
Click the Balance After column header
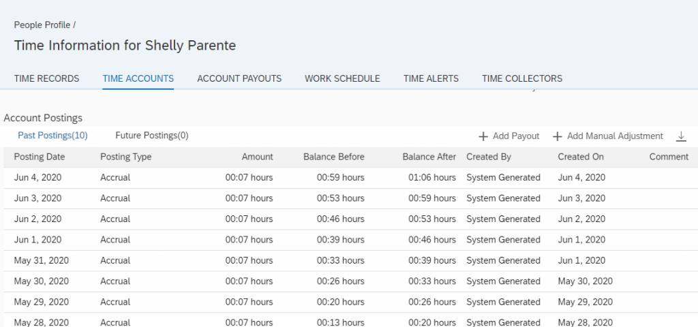(429, 157)
